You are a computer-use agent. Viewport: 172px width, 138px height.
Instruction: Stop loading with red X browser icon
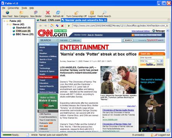coord(62,26)
